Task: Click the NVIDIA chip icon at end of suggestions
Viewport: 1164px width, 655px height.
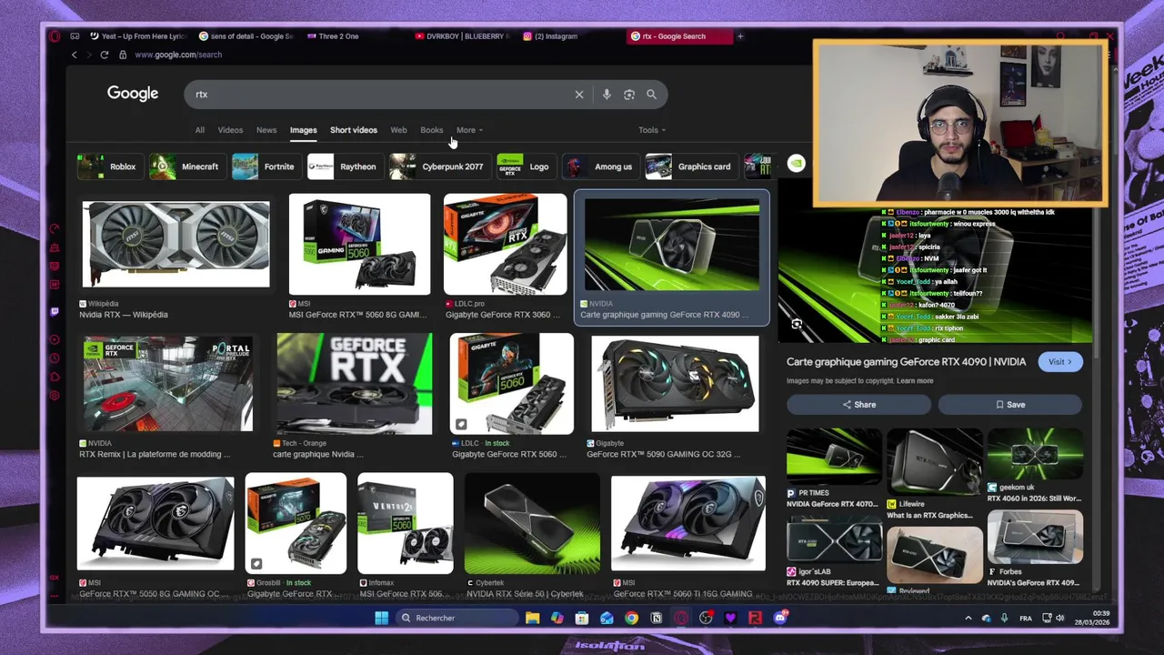Action: point(796,165)
